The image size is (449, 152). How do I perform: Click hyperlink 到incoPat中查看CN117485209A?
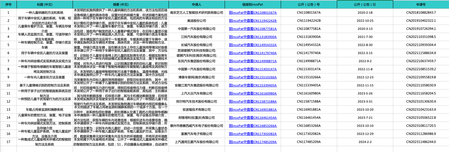pos(253,142)
